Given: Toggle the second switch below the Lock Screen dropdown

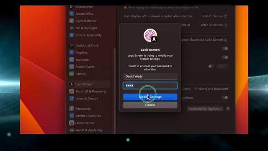Looking at the screenshot, I should [x=225, y=57].
